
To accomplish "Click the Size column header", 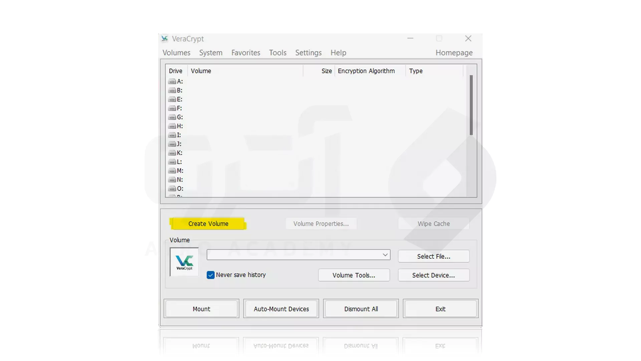I will coord(319,71).
